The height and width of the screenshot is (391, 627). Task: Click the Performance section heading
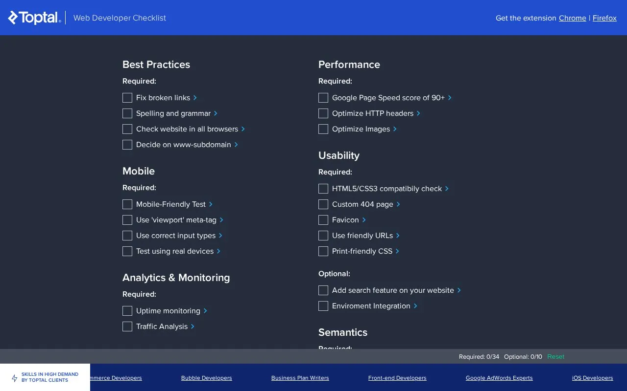pyautogui.click(x=349, y=65)
